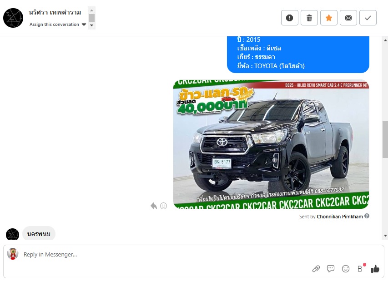Click the chat scrollbar up arrow
This screenshot has width=388, height=281.
(385, 40)
